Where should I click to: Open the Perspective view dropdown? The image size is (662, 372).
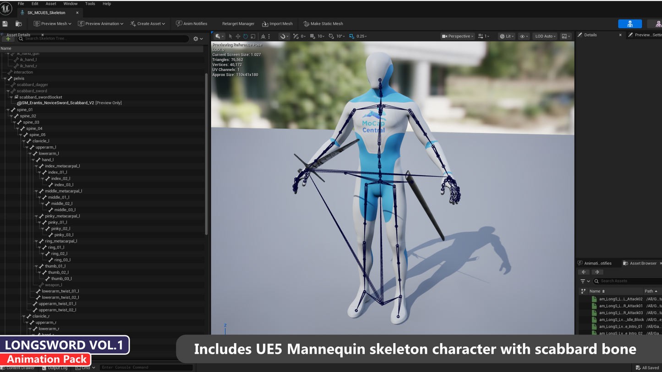pyautogui.click(x=457, y=36)
